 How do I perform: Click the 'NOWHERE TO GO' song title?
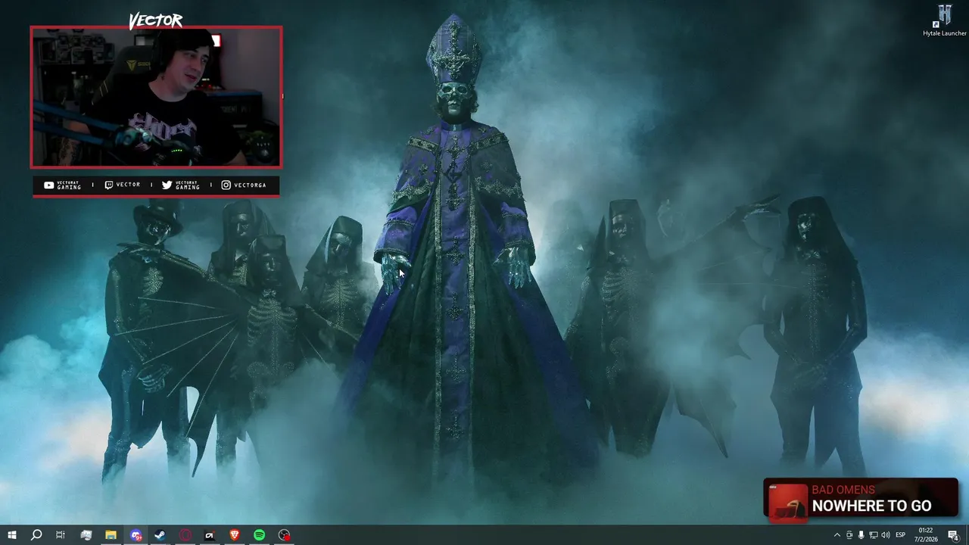coord(871,506)
